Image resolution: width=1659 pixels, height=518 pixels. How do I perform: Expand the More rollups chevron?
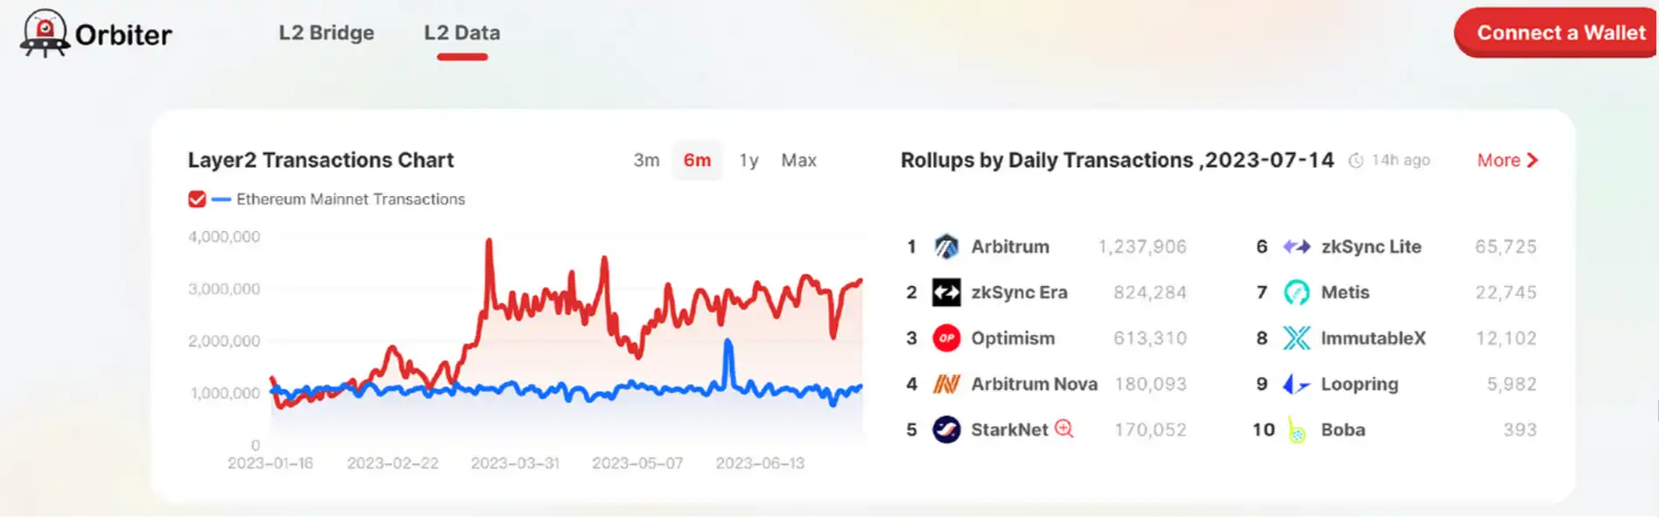pyautogui.click(x=1531, y=160)
